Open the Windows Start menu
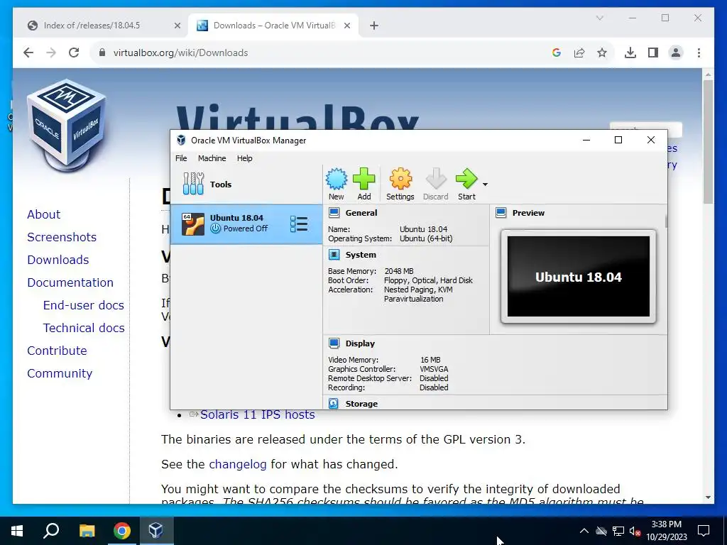The width and height of the screenshot is (727, 545). pos(17,531)
